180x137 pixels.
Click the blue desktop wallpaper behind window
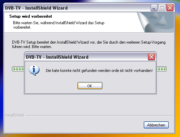pyautogui.click(x=1, y=80)
